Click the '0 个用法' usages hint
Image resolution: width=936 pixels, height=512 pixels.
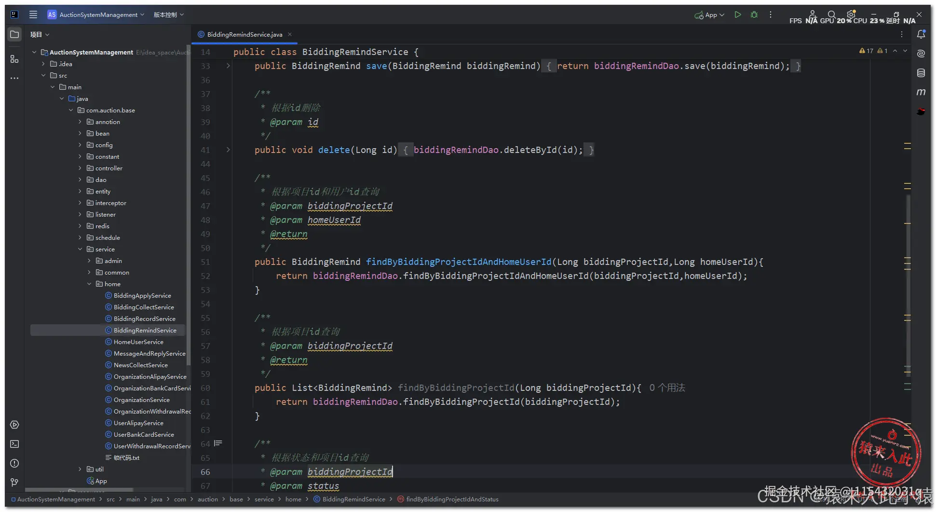667,388
